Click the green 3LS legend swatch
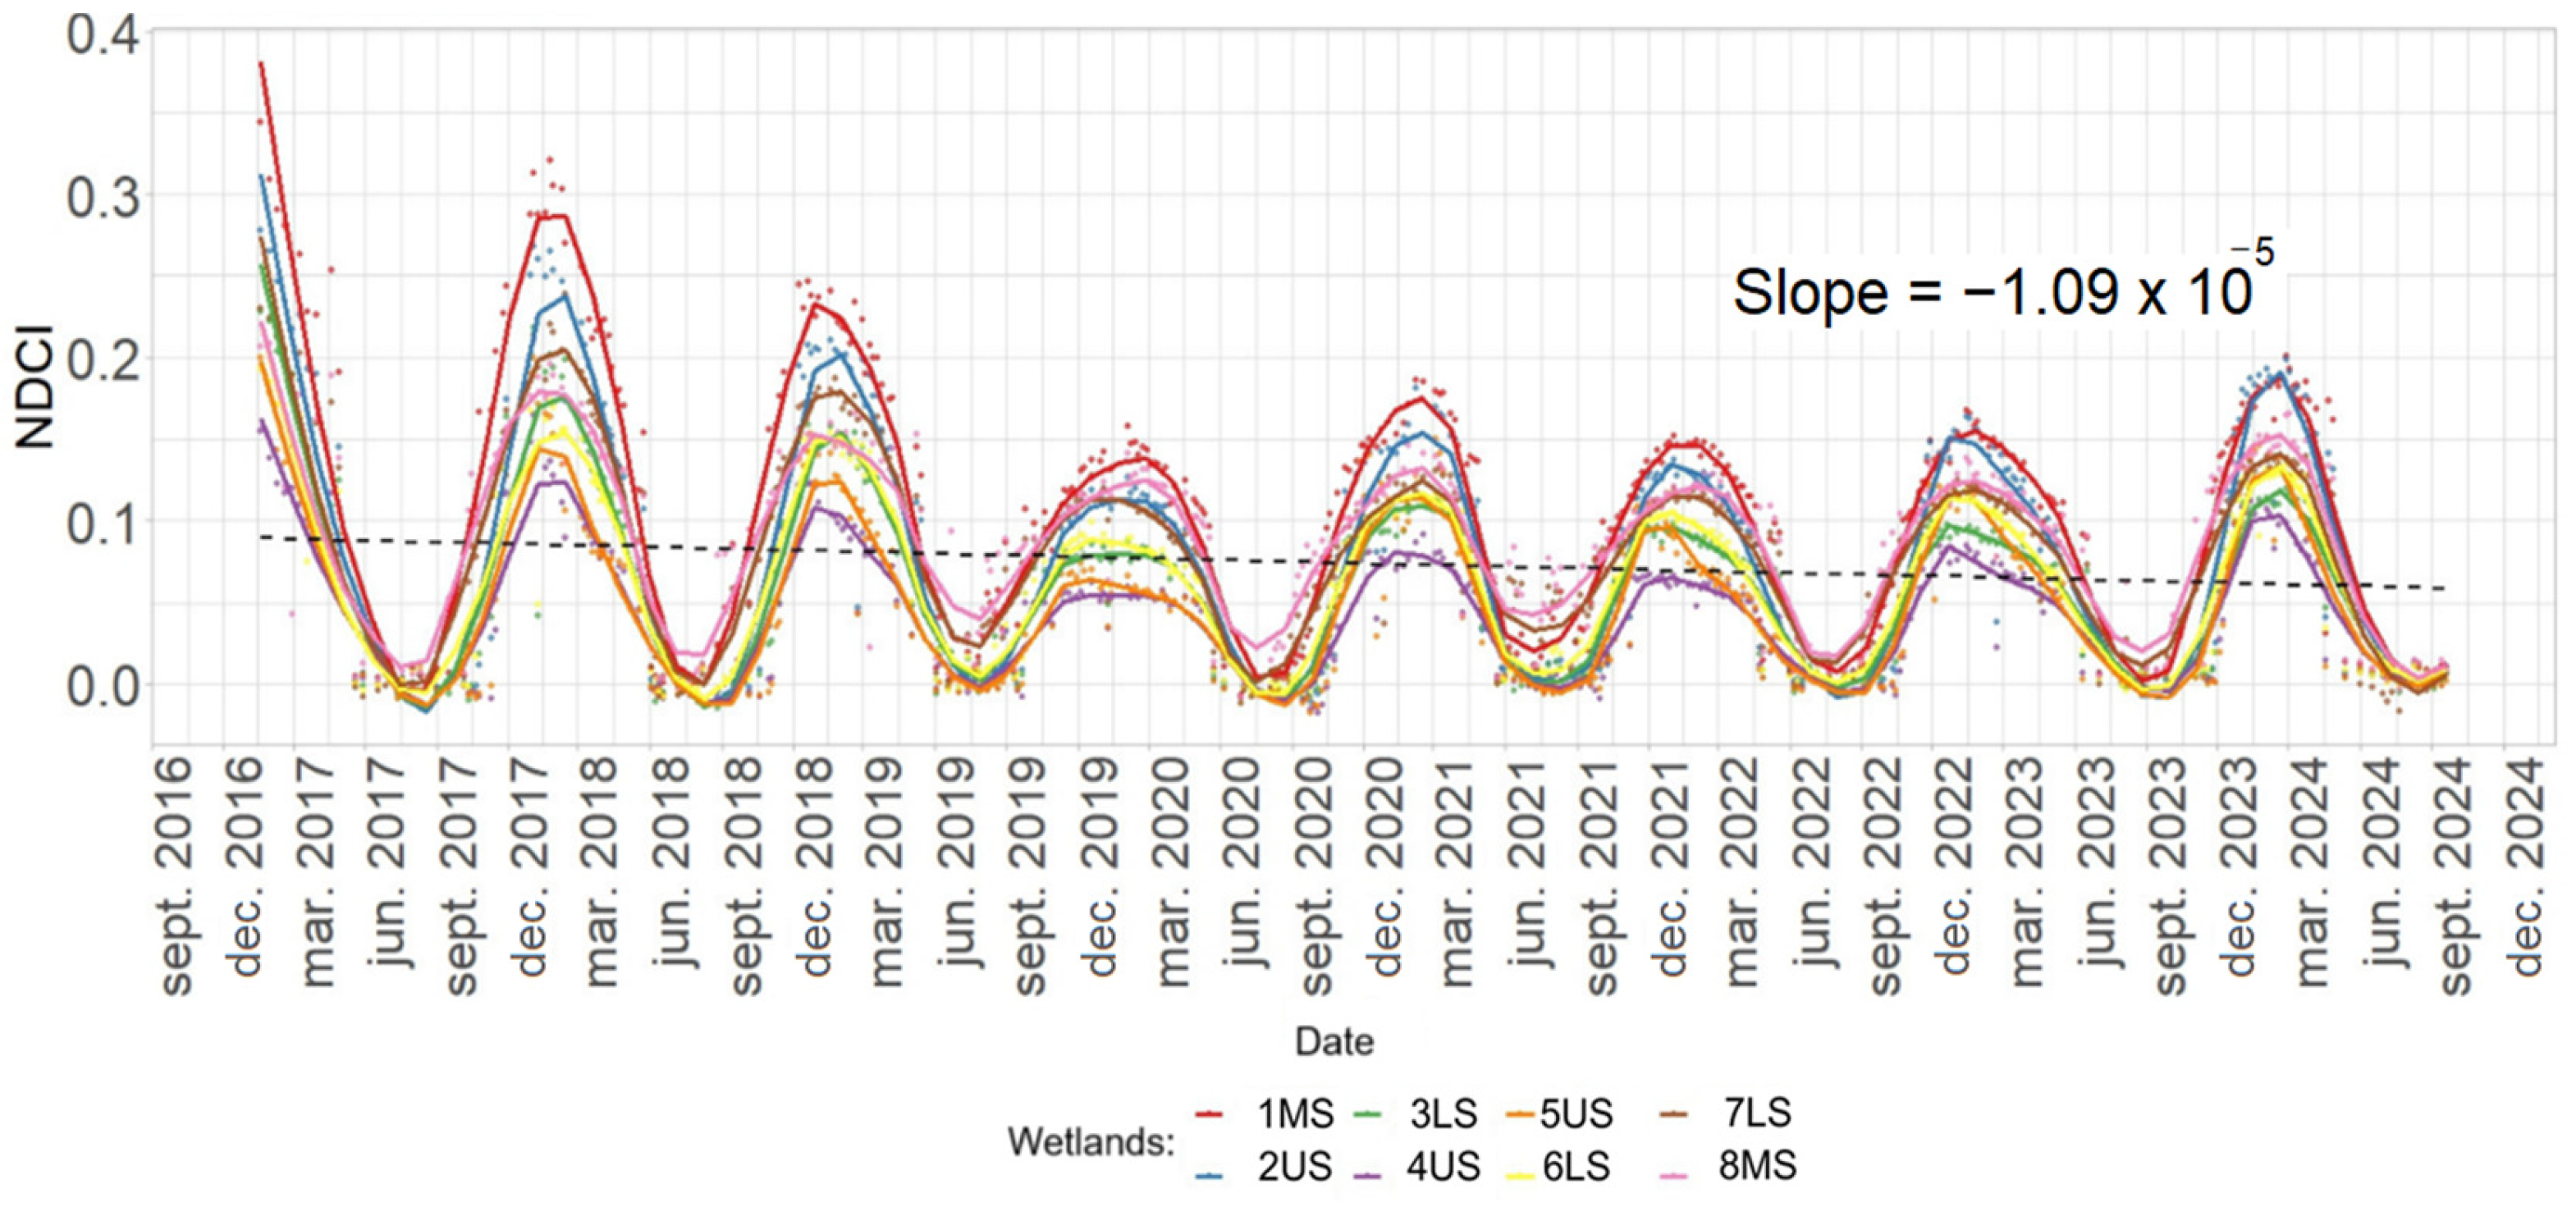Viewport: 2576px width, 1207px height. [1367, 1114]
